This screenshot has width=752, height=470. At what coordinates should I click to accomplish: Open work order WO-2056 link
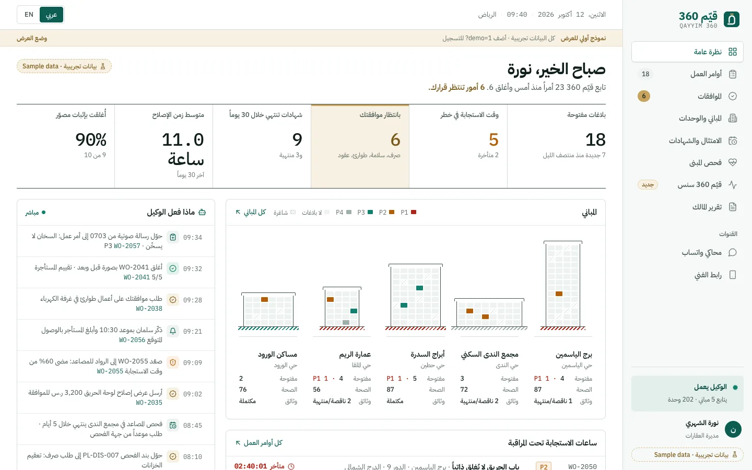132,340
